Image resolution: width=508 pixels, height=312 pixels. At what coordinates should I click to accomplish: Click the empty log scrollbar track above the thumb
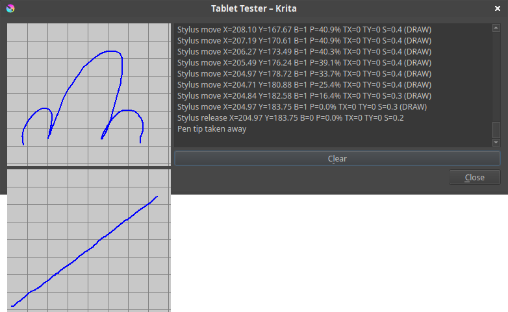(x=496, y=77)
